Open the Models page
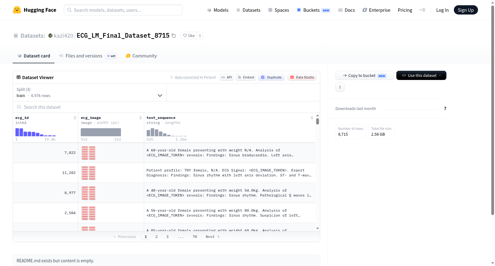The height and width of the screenshot is (266, 495). [218, 10]
